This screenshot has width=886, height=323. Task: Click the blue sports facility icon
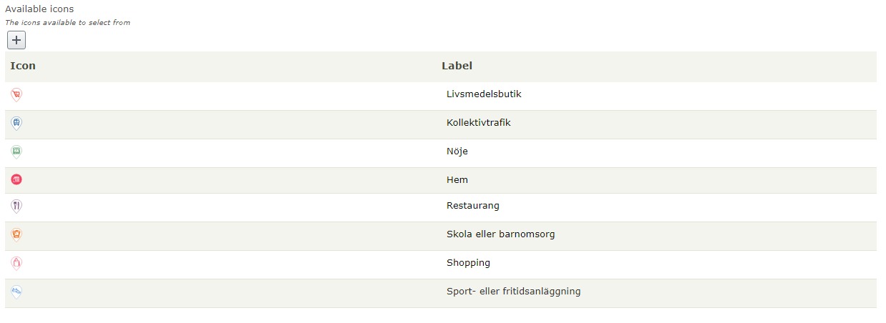(x=16, y=292)
